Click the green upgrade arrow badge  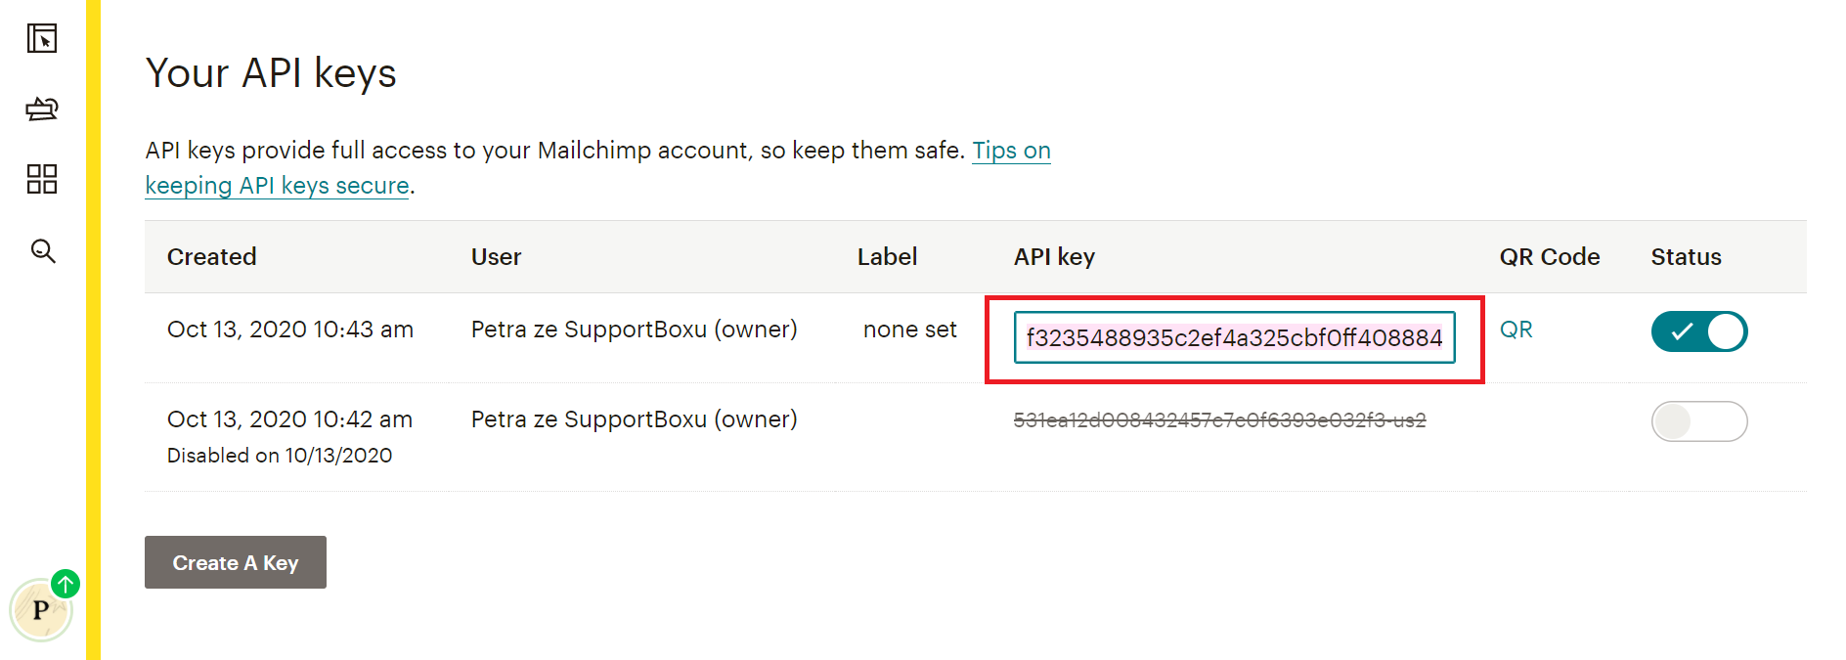coord(66,584)
